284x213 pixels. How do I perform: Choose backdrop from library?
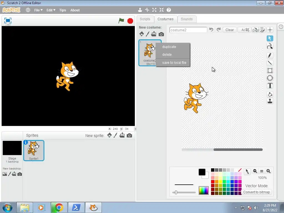click(5, 174)
